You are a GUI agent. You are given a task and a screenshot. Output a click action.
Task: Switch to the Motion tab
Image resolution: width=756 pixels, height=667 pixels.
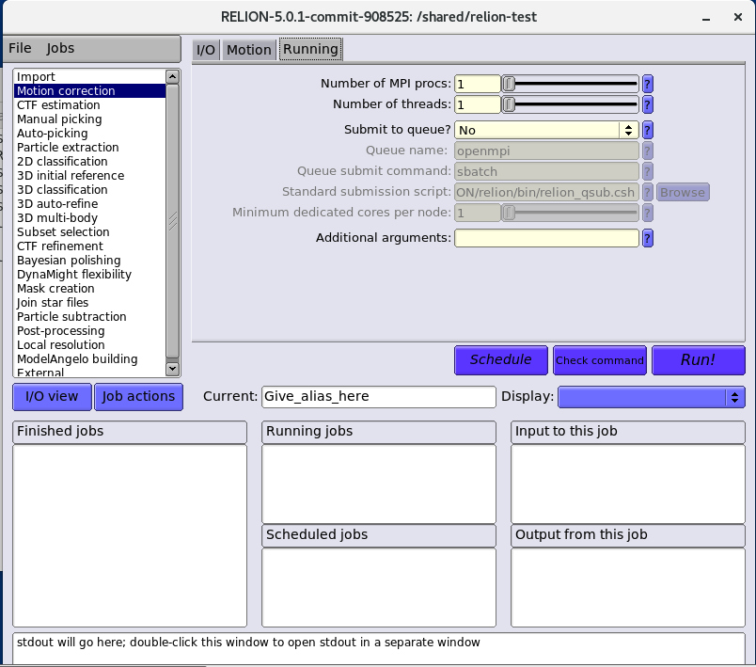(248, 50)
